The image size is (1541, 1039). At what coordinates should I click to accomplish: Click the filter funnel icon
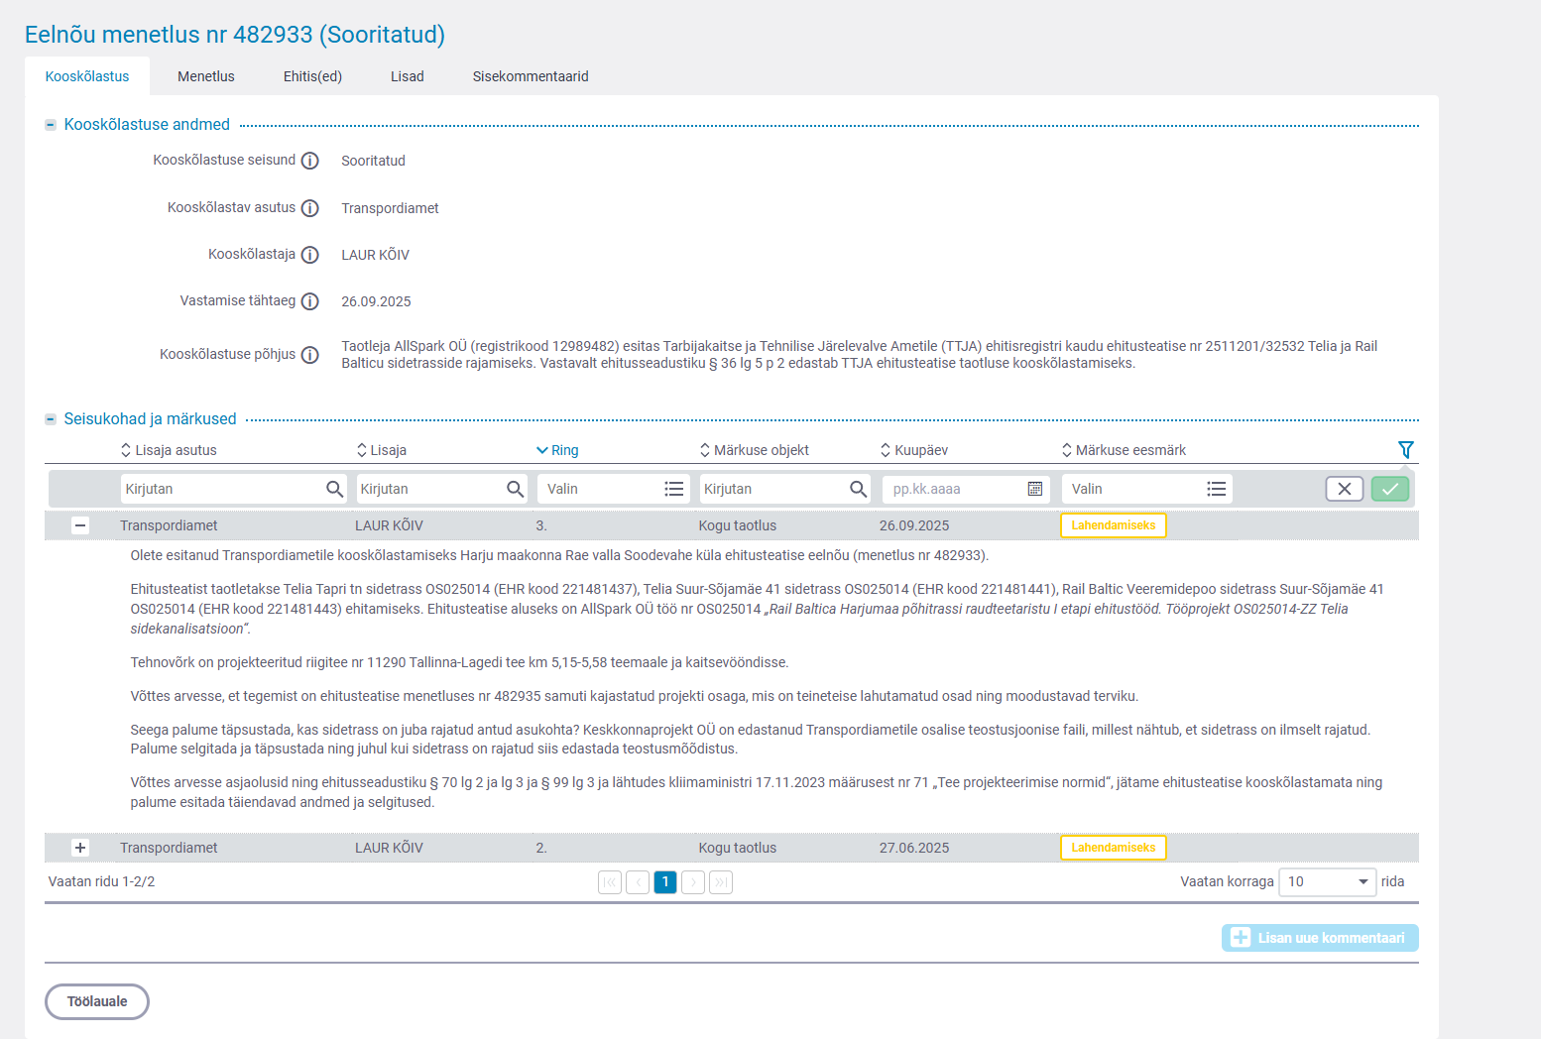tap(1405, 450)
